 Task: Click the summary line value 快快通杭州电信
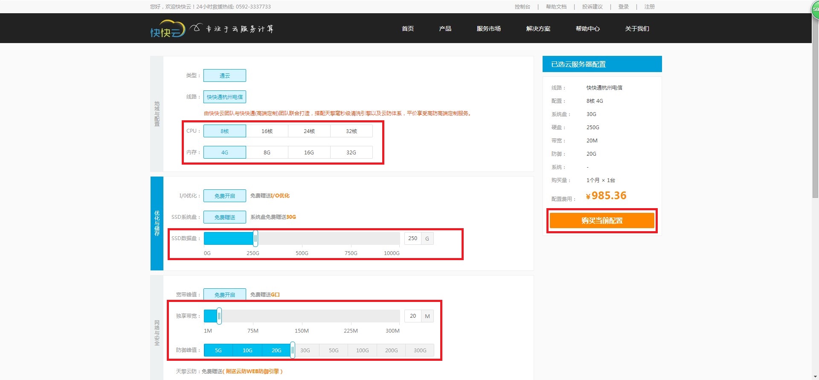pyautogui.click(x=604, y=88)
